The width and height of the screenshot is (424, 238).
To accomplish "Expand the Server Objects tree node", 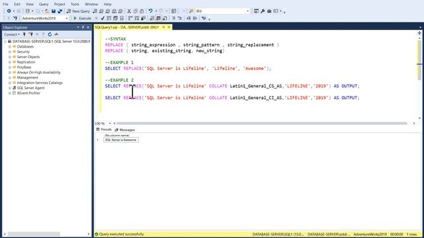I will tap(10, 57).
